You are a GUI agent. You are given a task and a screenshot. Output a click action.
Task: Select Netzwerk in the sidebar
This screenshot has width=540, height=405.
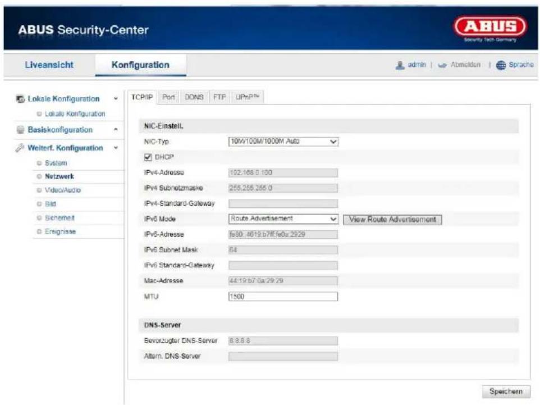point(60,176)
